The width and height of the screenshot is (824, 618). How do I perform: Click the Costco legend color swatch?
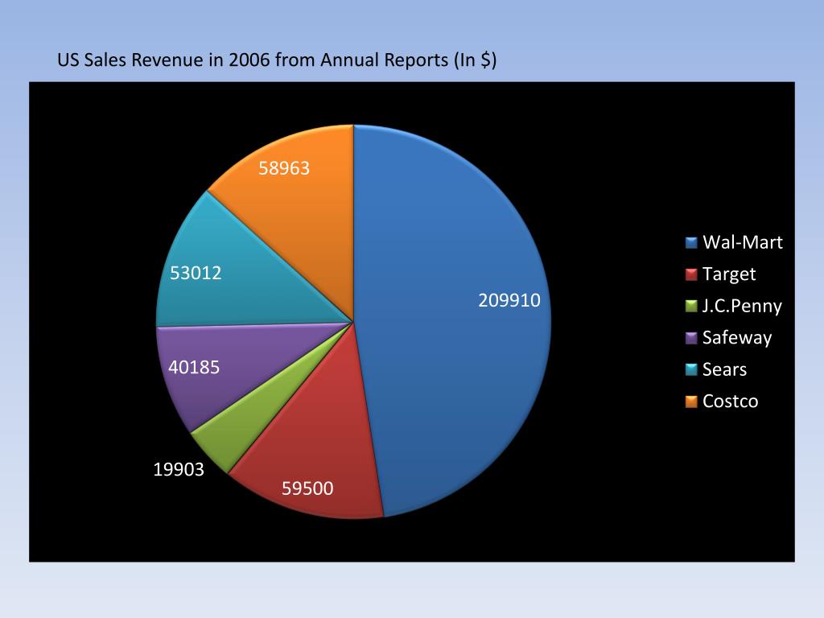pos(691,402)
